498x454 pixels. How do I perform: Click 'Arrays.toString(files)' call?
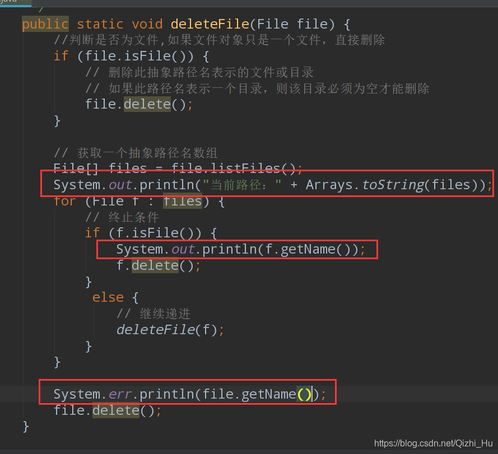tap(392, 185)
